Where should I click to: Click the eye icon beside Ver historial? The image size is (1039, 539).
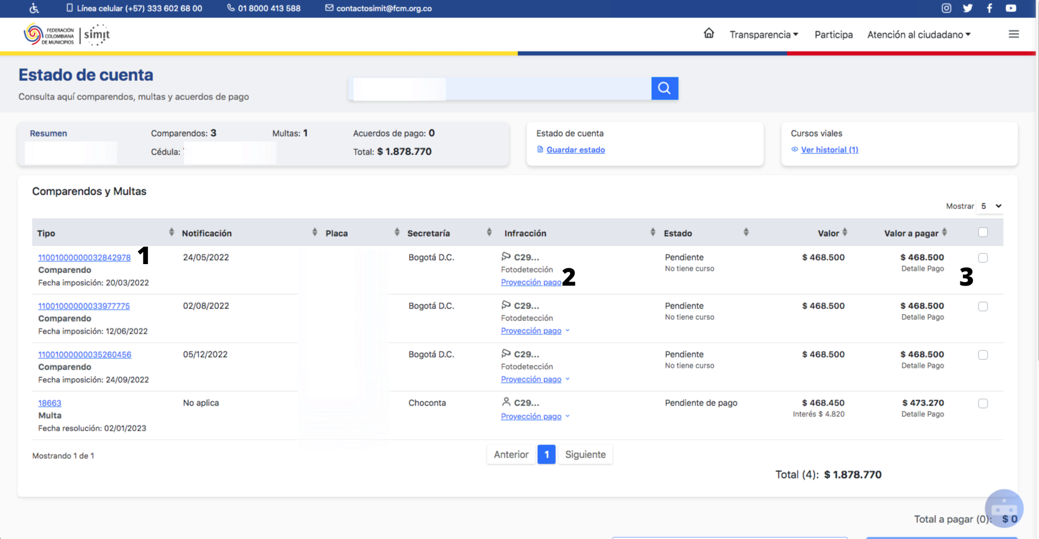(795, 150)
